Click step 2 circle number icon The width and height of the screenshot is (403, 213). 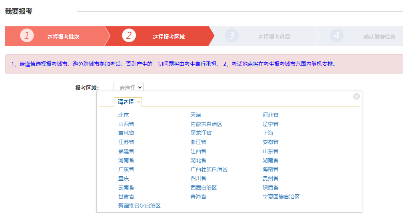[129, 35]
